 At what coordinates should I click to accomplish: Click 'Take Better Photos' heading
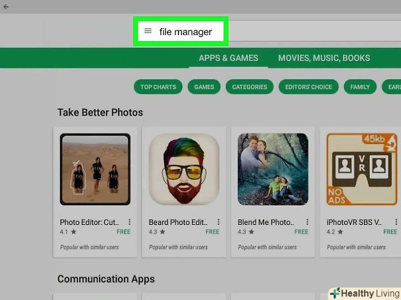point(100,113)
